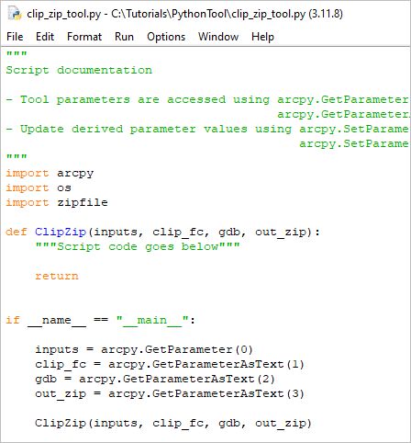Open the Format menu

coord(84,37)
